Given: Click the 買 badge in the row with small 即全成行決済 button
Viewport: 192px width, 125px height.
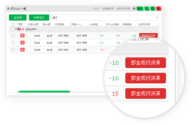Looking at the screenshot, I should (22, 36).
